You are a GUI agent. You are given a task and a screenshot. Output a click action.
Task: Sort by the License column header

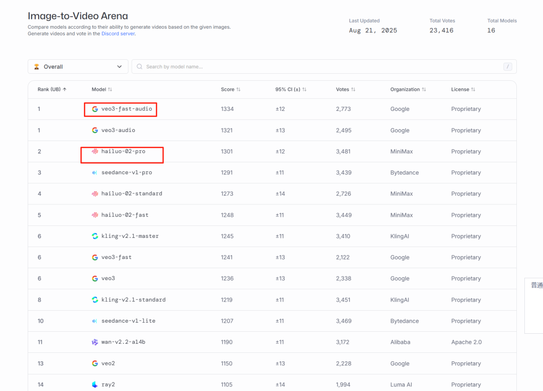463,89
